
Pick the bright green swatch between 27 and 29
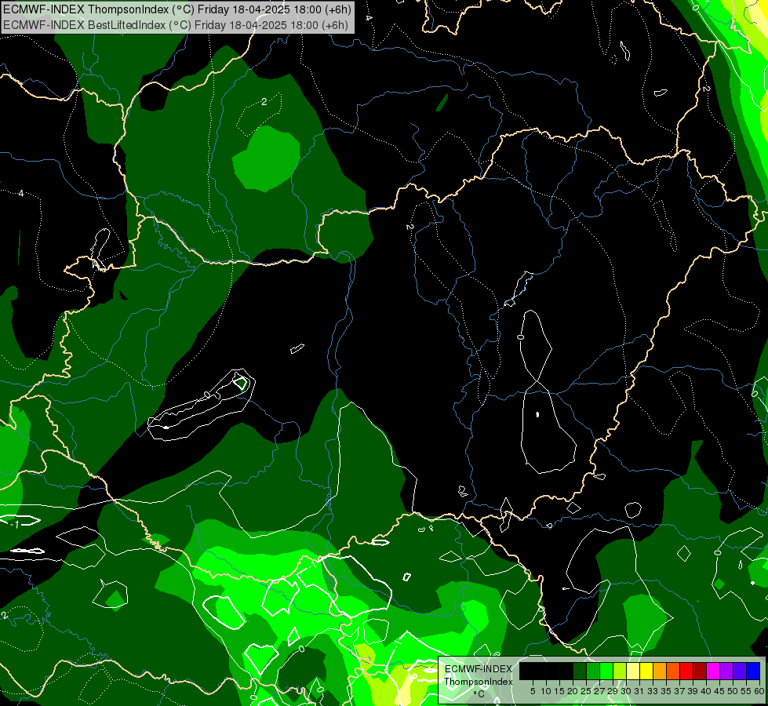(x=606, y=671)
